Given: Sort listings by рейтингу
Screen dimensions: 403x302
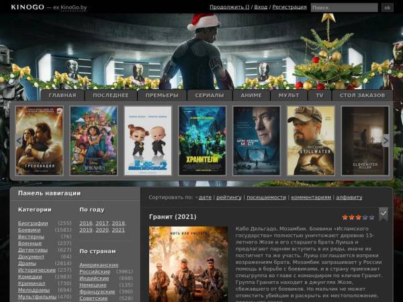Looking at the screenshot, I should (x=229, y=197).
